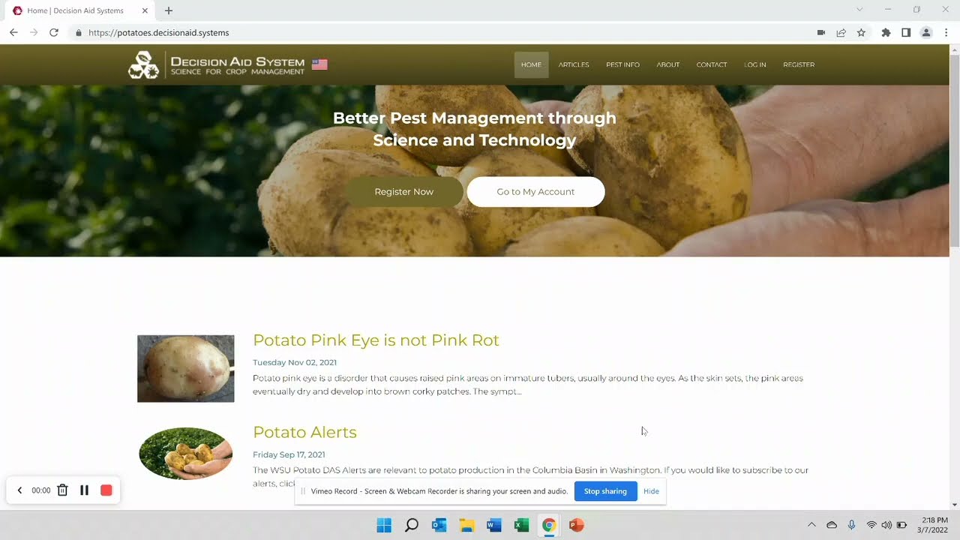Click the Go to My Account button
This screenshot has height=540, width=960.
535,192
